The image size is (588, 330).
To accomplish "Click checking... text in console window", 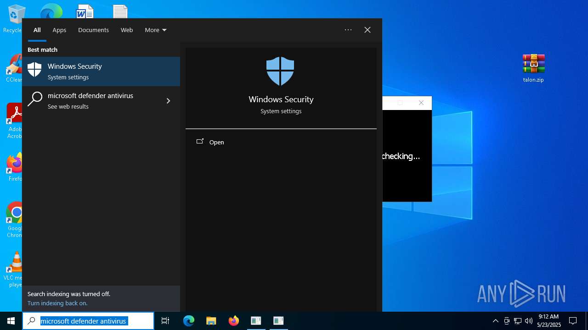I will click(x=401, y=156).
